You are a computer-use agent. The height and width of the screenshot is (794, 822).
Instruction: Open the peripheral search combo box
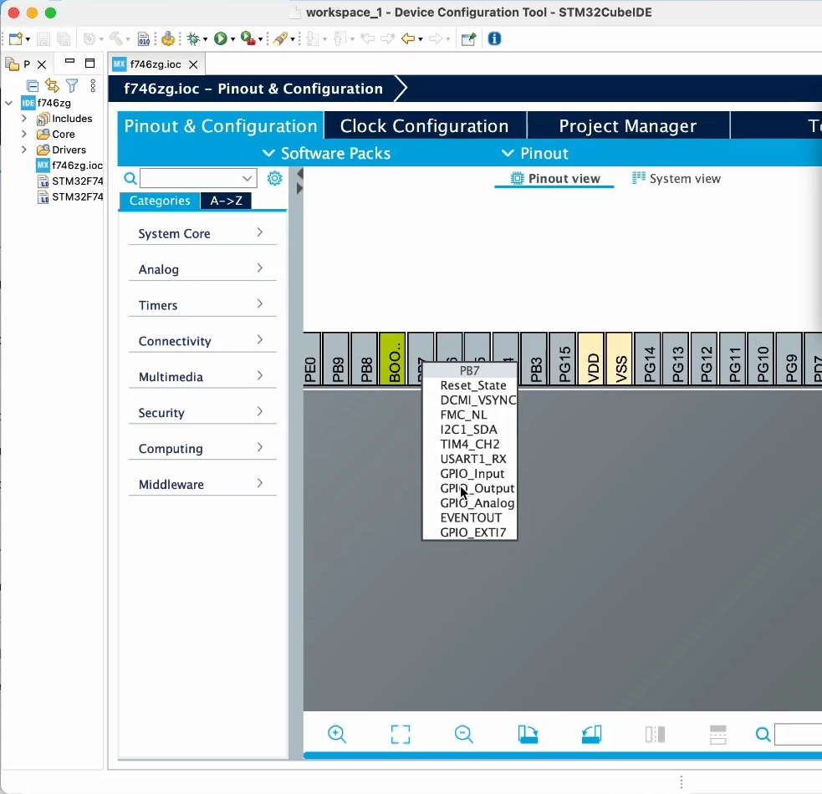click(198, 178)
